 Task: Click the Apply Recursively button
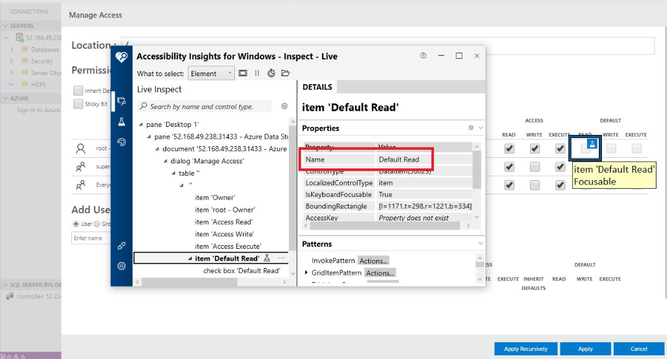pos(525,348)
